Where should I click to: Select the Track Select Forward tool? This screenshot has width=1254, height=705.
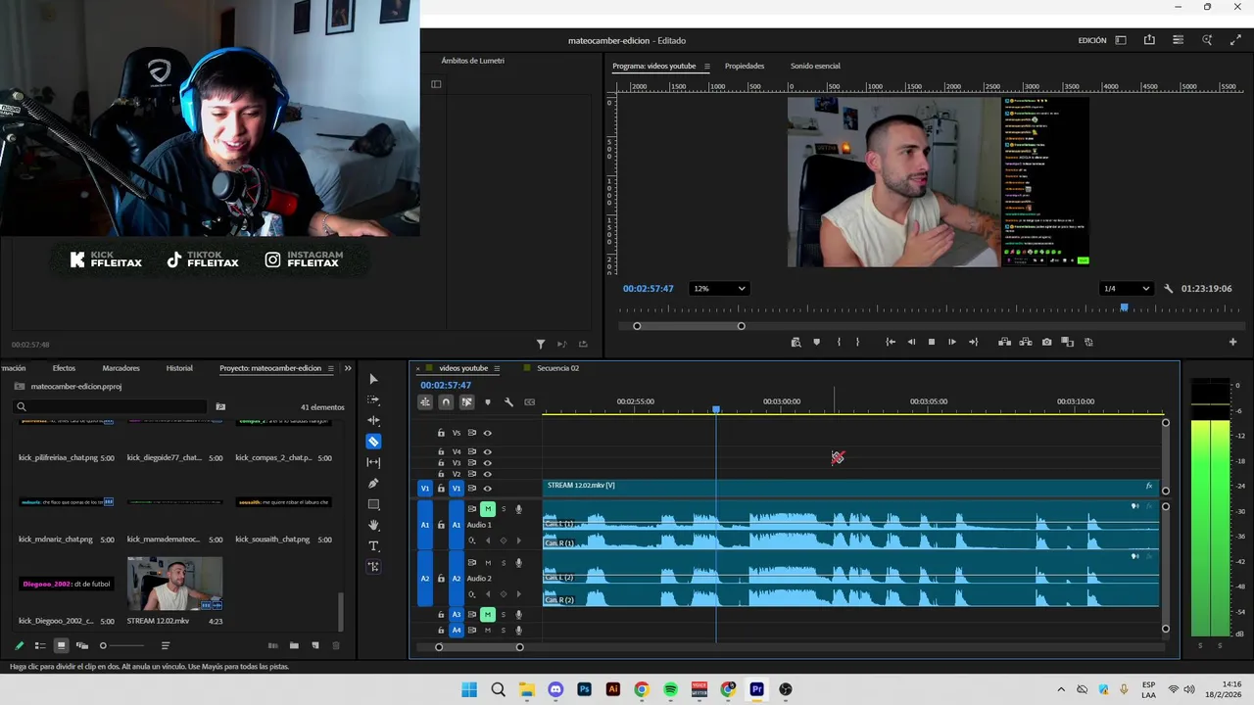373,399
